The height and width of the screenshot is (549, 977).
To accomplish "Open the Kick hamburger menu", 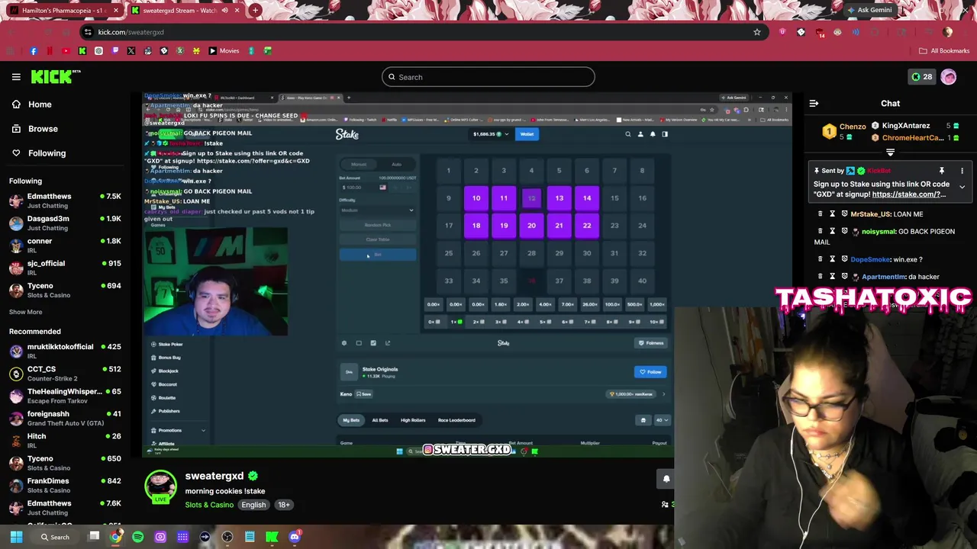I will (x=16, y=77).
